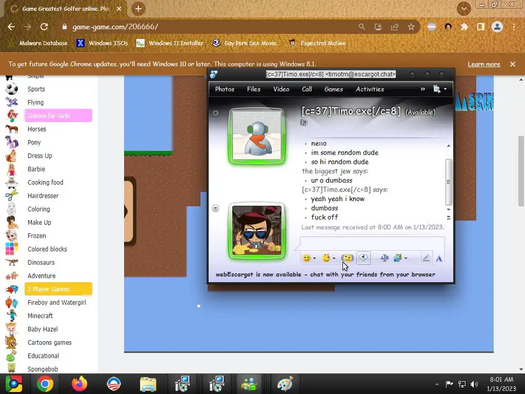Open the font style 'AB' icon
The width and height of the screenshot is (525, 394).
coord(385,258)
